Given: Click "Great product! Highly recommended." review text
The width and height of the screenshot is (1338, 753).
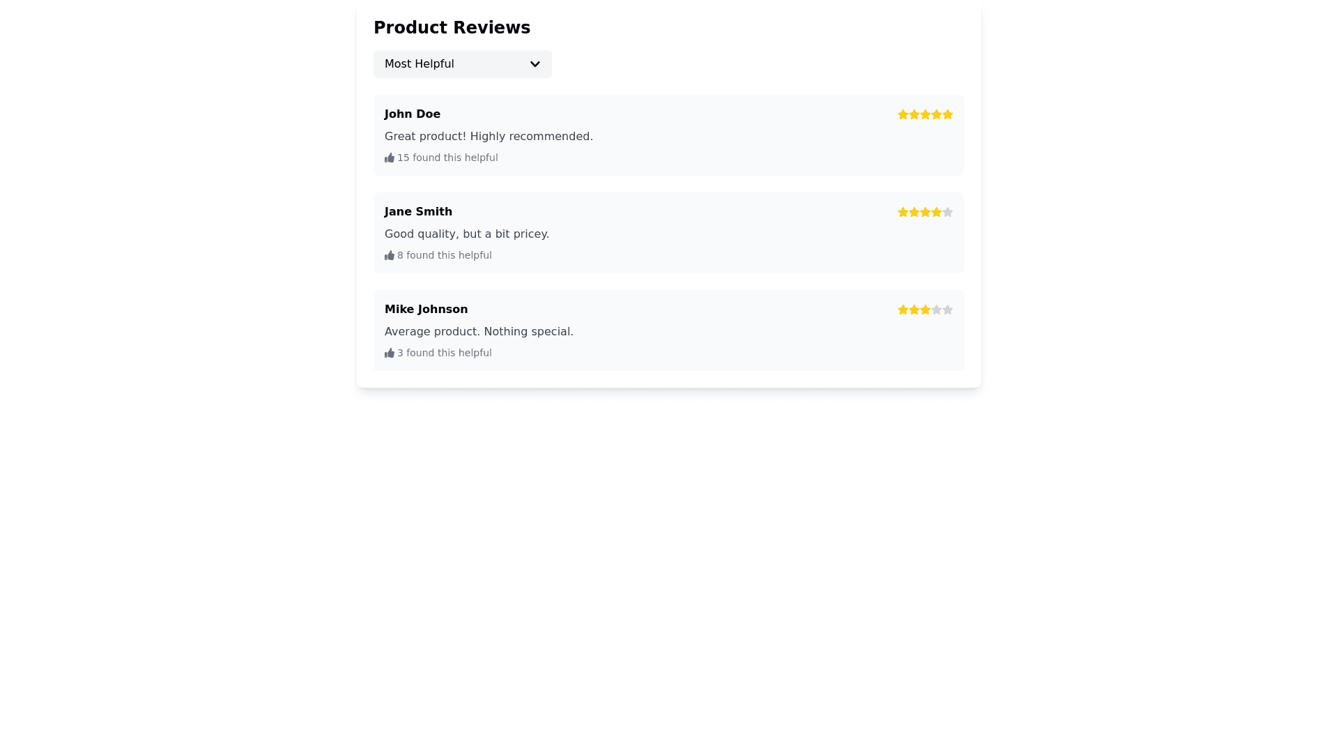Looking at the screenshot, I should pyautogui.click(x=489, y=137).
